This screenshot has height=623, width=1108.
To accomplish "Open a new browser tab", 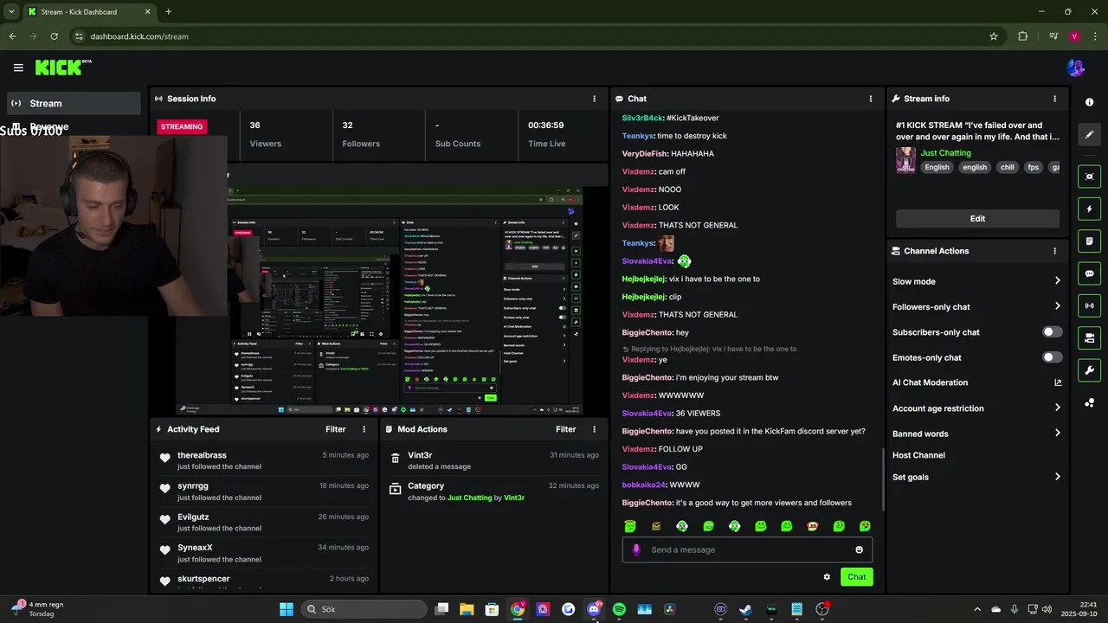I will click(x=168, y=12).
